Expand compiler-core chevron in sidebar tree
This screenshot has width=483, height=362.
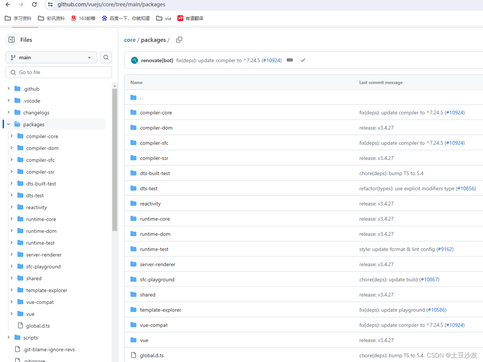tap(11, 136)
